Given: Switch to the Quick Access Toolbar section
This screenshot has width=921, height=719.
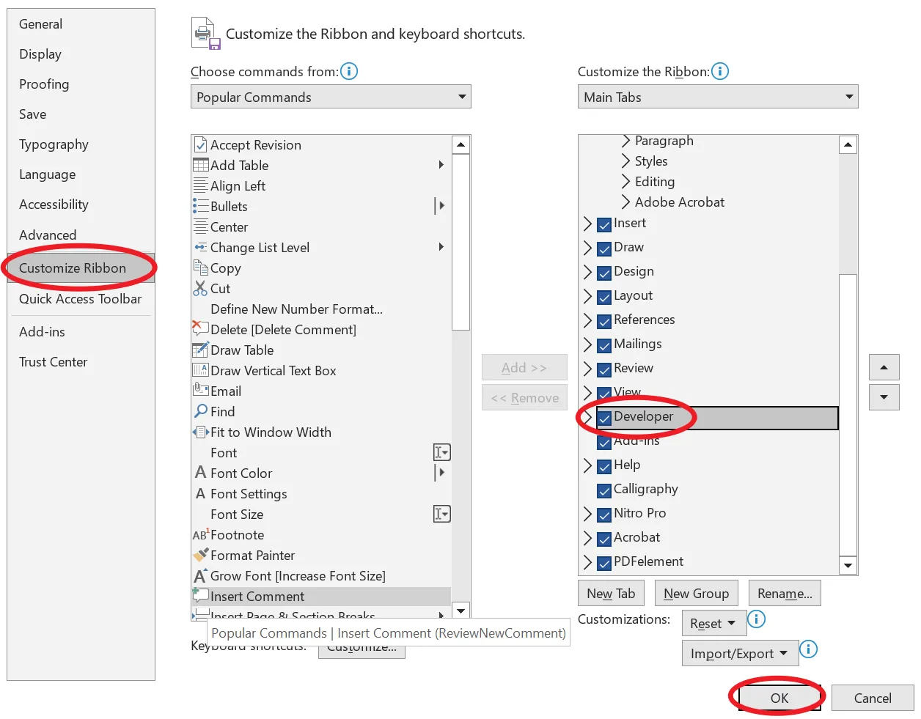Looking at the screenshot, I should [81, 299].
